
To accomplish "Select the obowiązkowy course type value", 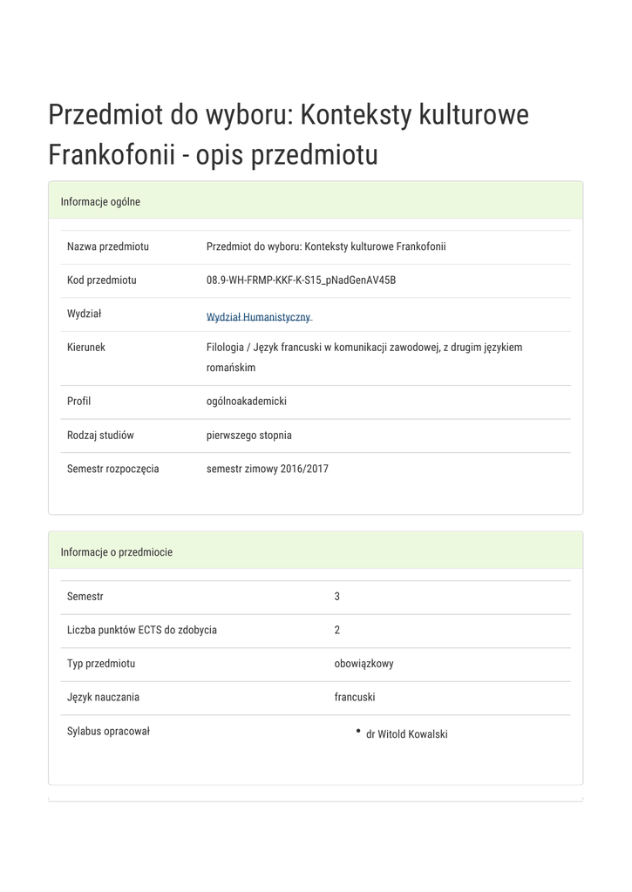I will (364, 664).
